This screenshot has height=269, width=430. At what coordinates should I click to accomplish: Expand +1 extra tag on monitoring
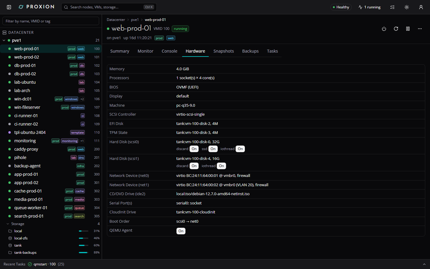click(x=82, y=141)
